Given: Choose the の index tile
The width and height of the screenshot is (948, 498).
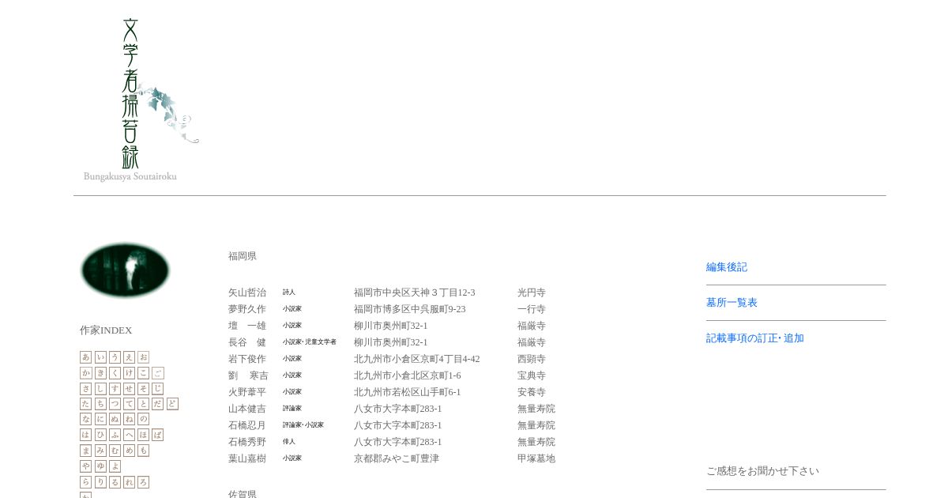Looking at the screenshot, I should coord(143,419).
